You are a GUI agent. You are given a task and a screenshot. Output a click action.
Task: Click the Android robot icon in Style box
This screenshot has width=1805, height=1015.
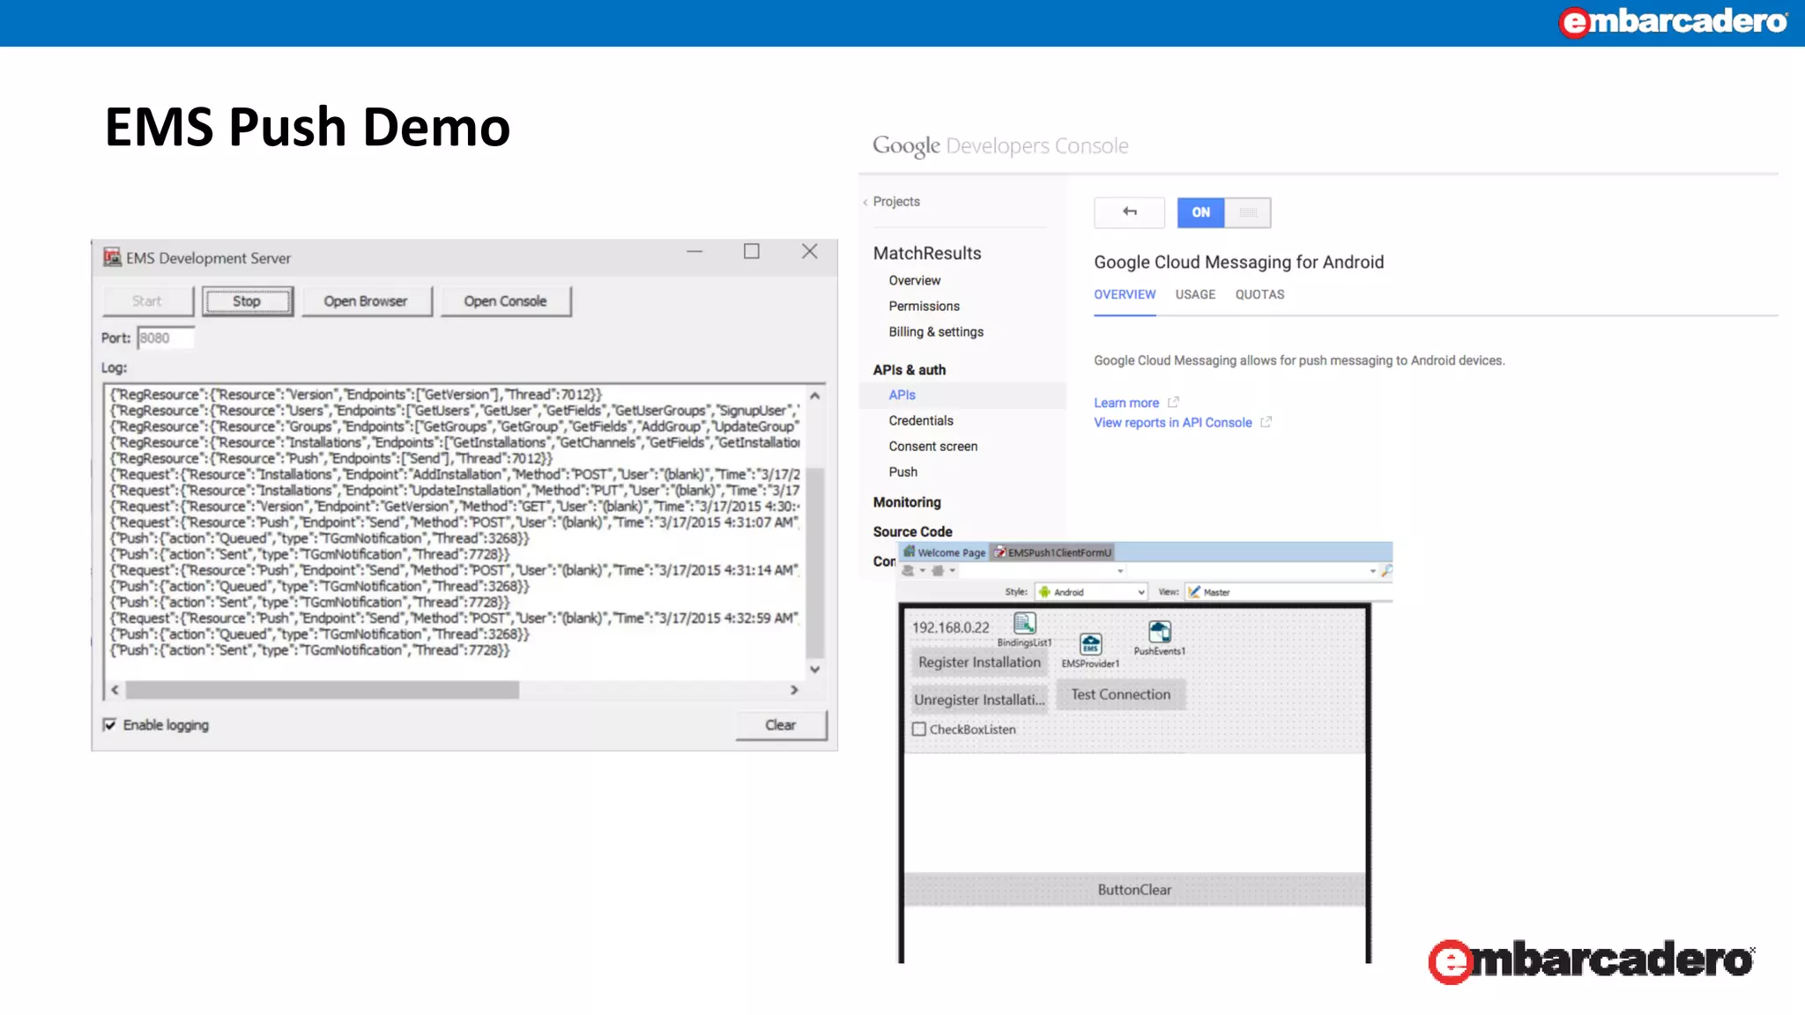pos(1044,592)
